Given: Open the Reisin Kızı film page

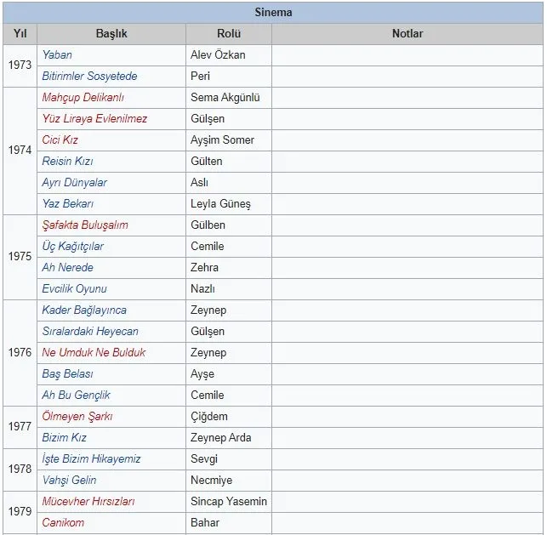Looking at the screenshot, I should coord(67,162).
